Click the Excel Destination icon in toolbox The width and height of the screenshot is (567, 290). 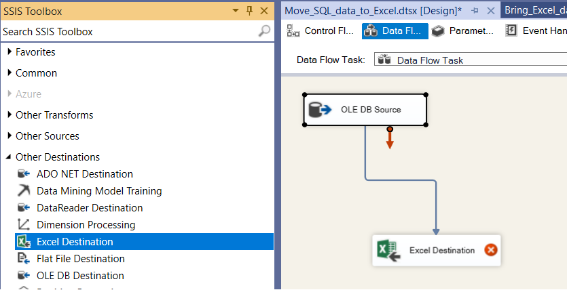[24, 242]
